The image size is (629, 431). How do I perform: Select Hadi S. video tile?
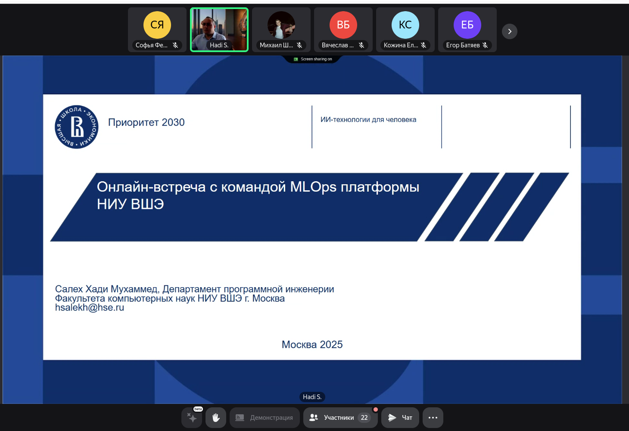pyautogui.click(x=219, y=30)
